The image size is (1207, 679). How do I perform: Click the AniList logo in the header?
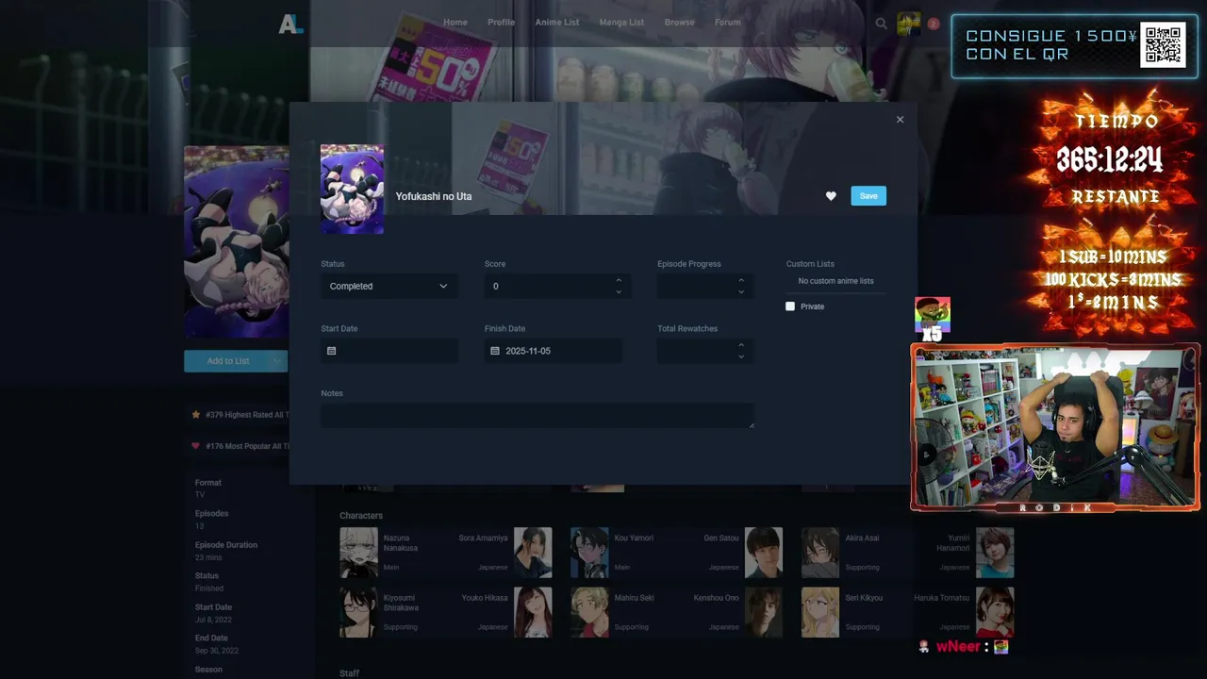click(290, 25)
